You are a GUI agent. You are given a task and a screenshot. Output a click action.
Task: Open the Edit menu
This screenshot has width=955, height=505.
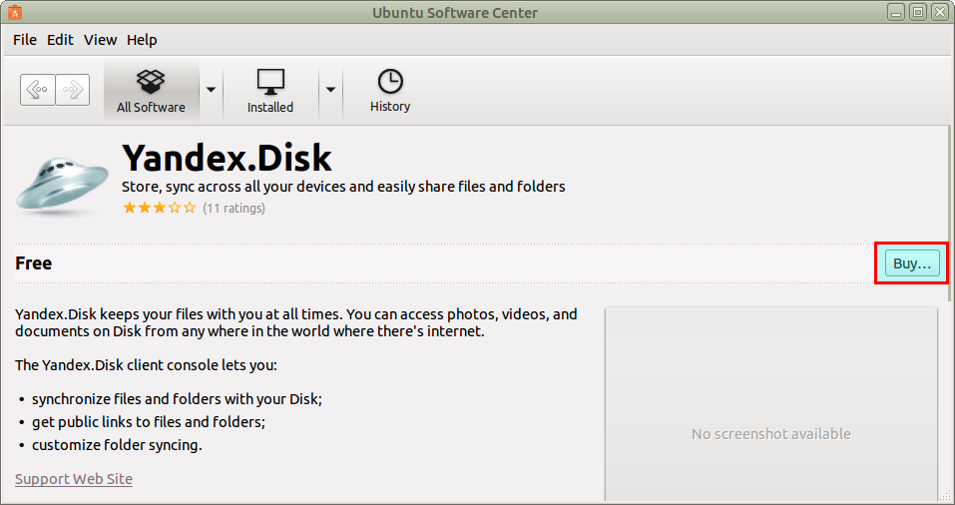[60, 40]
